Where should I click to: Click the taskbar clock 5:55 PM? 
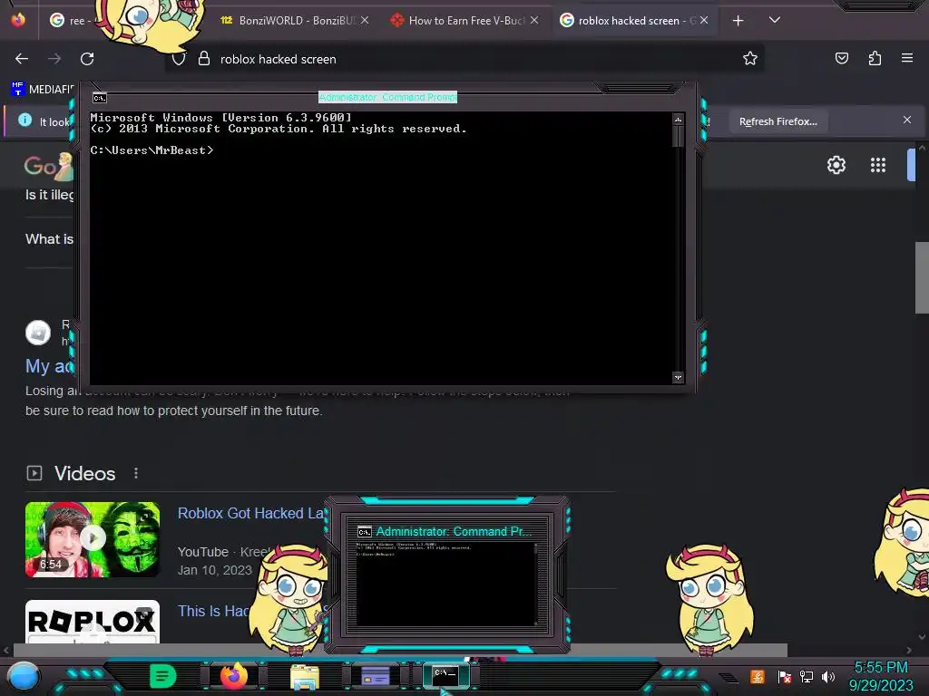pyautogui.click(x=881, y=668)
